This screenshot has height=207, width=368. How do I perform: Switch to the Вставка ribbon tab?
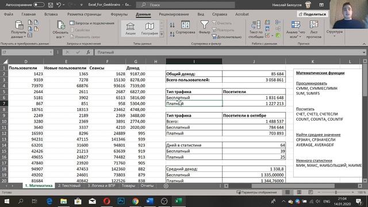[x=51, y=14]
